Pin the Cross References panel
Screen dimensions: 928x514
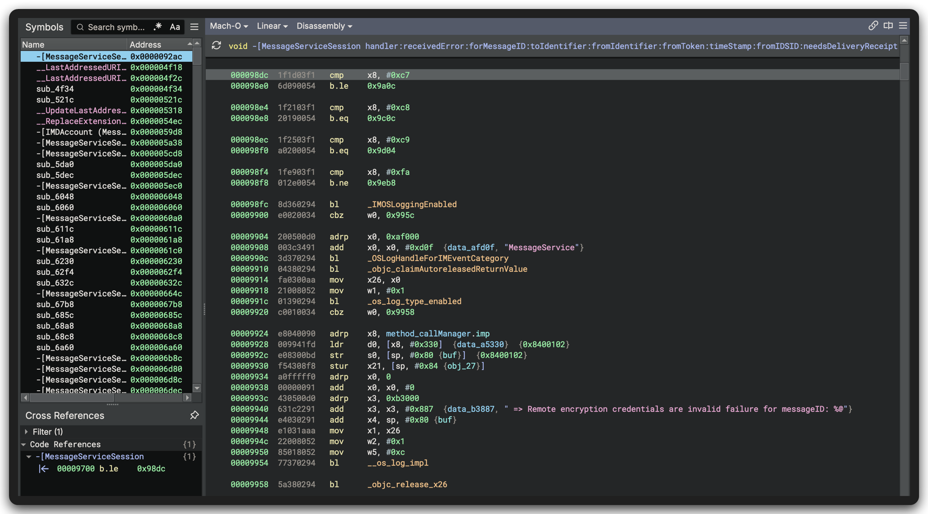194,415
